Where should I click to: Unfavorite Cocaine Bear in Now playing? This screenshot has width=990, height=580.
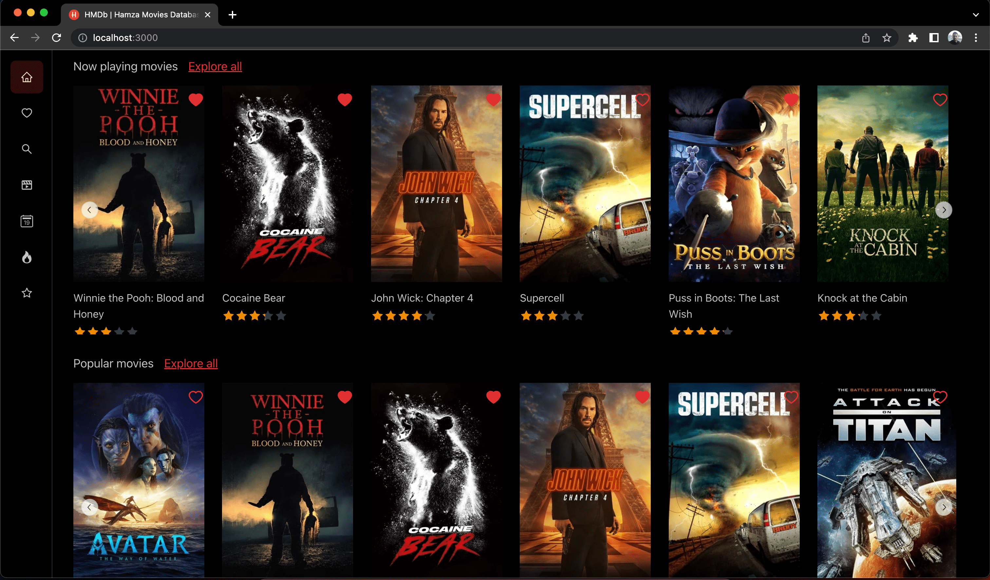pyautogui.click(x=345, y=100)
